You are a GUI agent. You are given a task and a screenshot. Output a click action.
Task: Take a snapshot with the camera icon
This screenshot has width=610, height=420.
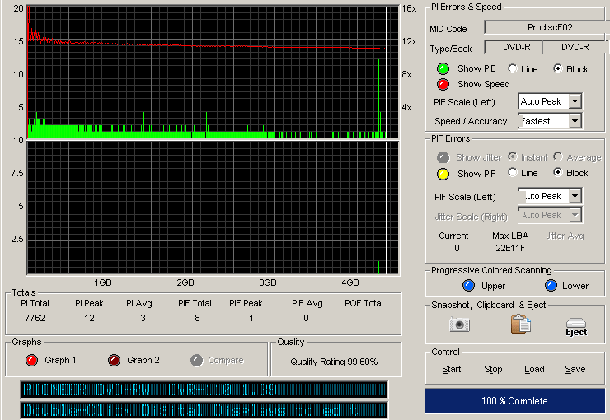(459, 324)
